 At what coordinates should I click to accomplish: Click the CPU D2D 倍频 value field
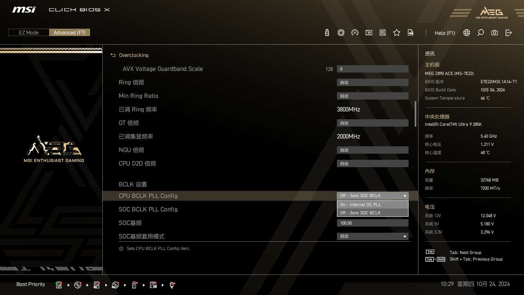(373, 163)
